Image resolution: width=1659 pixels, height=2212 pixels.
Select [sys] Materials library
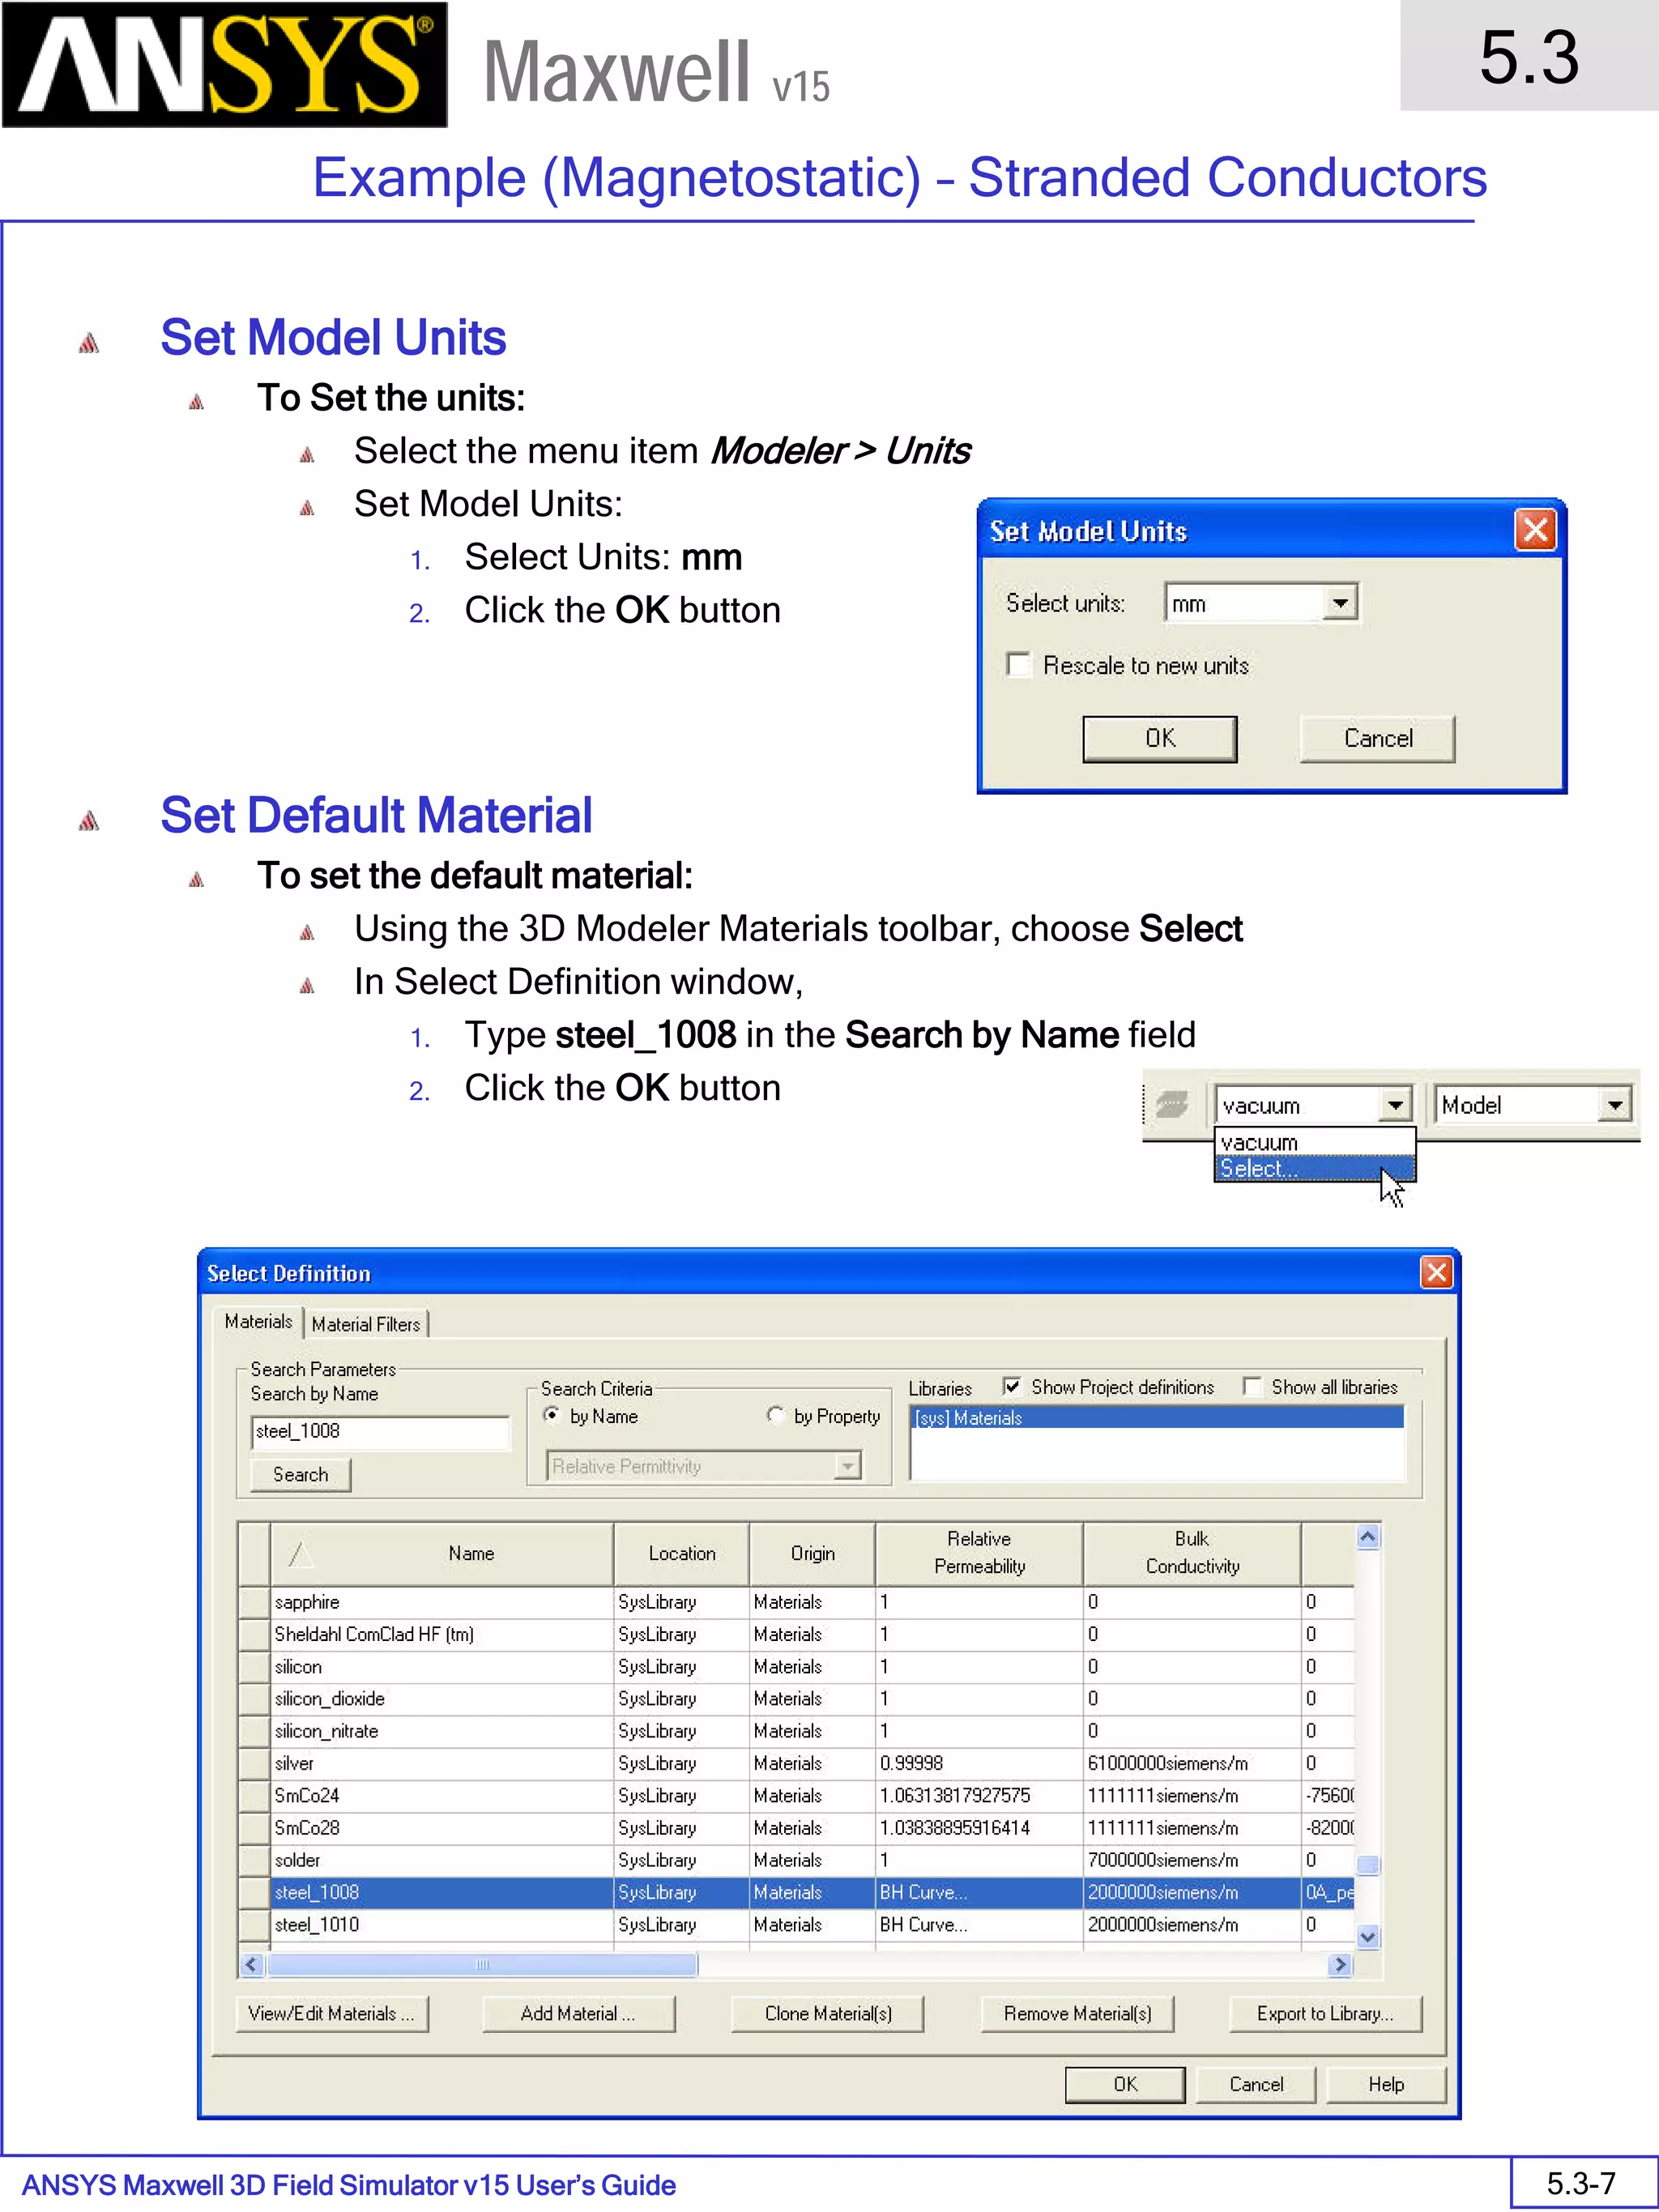coord(1157,1417)
